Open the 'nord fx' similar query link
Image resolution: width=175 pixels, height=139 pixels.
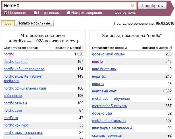point(97,61)
